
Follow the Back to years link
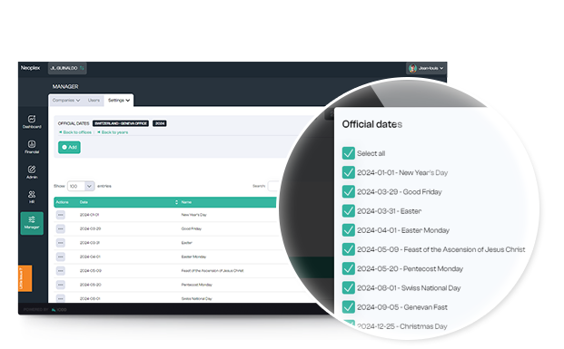[113, 132]
